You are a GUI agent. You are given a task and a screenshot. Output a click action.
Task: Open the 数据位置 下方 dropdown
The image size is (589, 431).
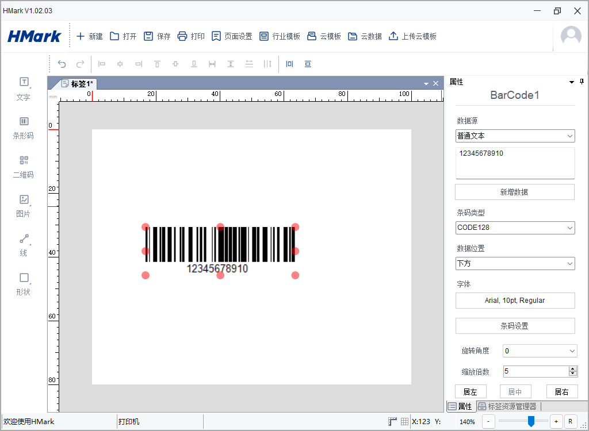point(515,263)
